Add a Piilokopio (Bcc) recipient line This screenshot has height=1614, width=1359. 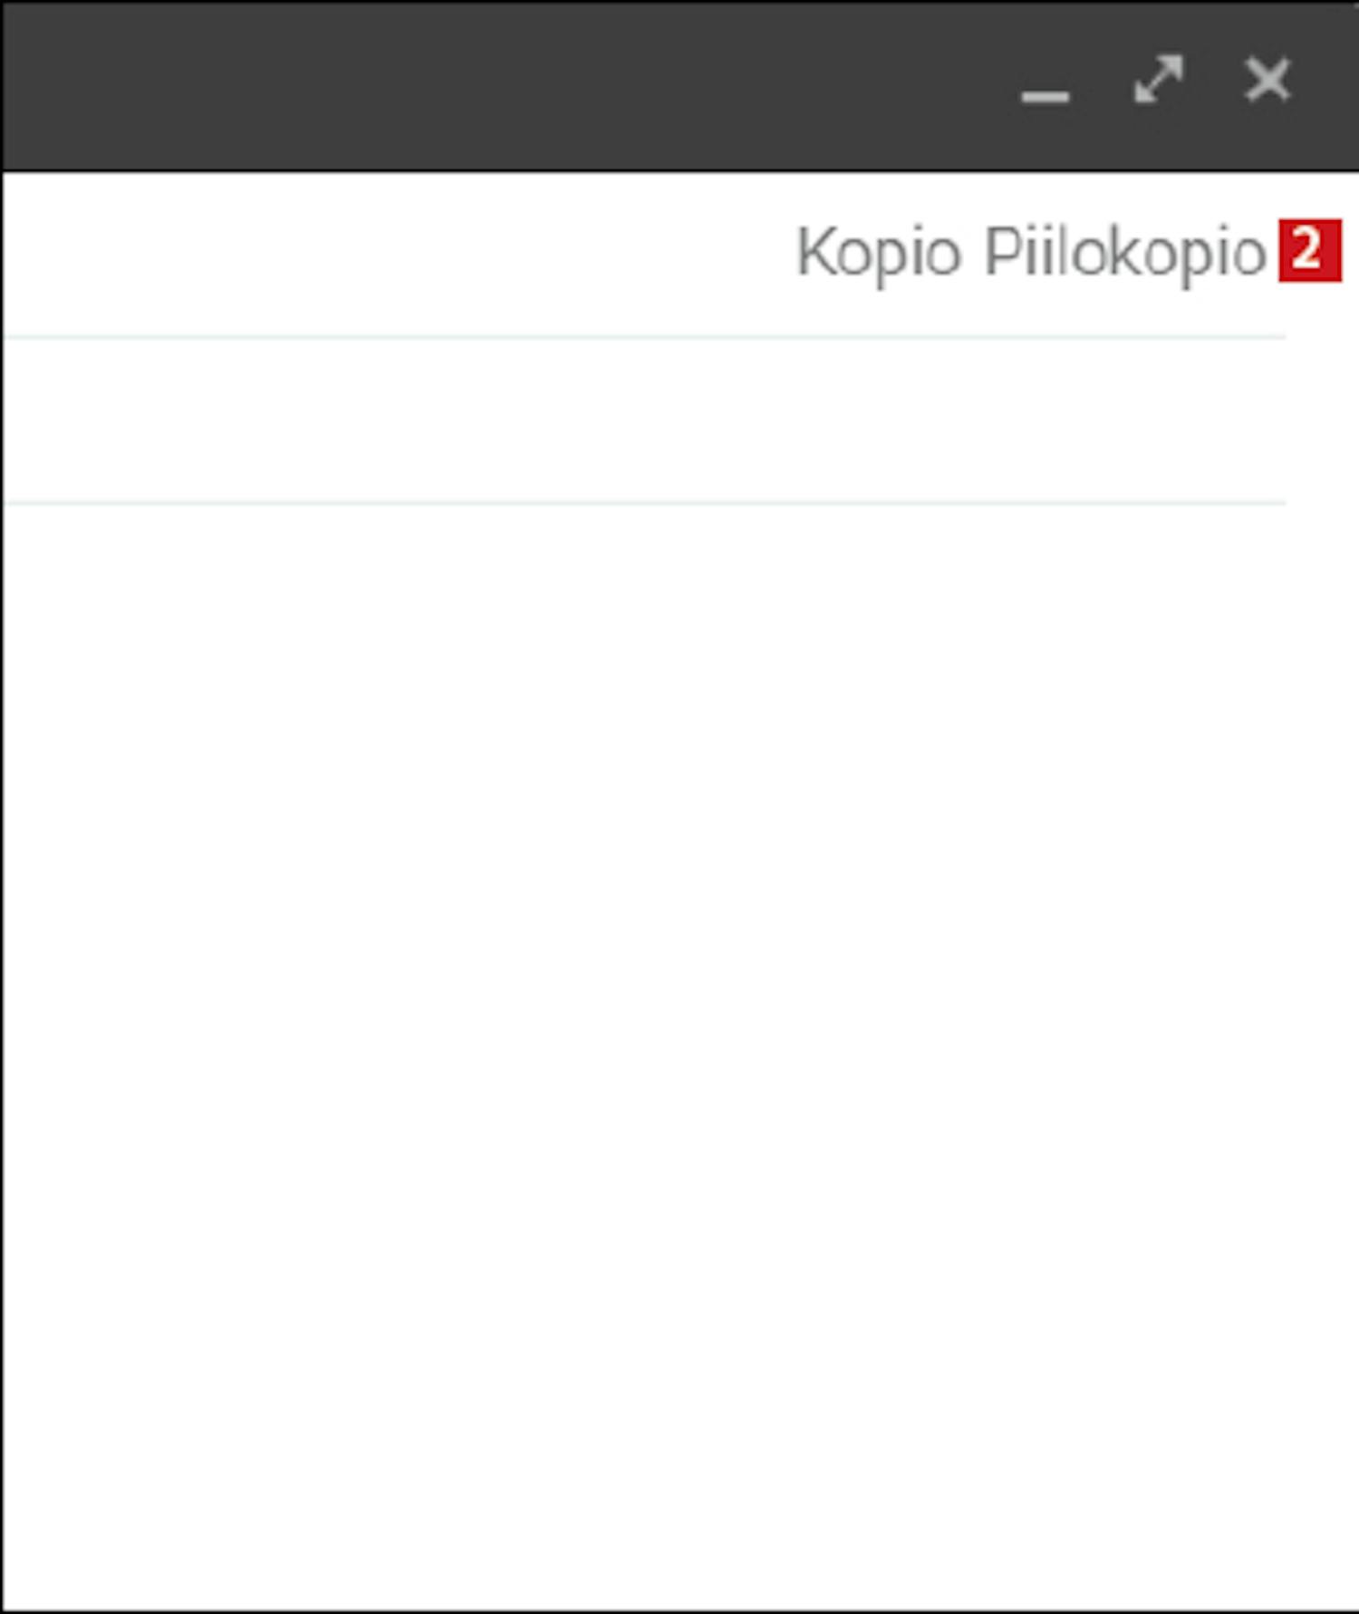(1125, 254)
